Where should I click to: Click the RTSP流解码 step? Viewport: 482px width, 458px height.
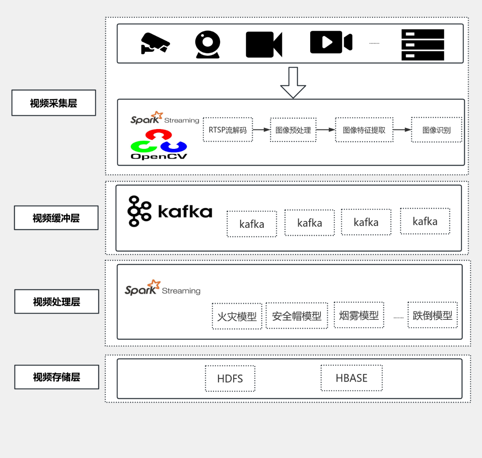point(227,130)
